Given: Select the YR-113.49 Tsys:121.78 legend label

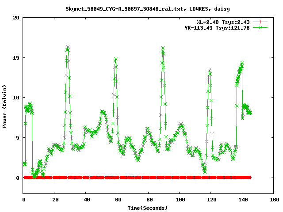Looking at the screenshot, I should coord(217,28).
